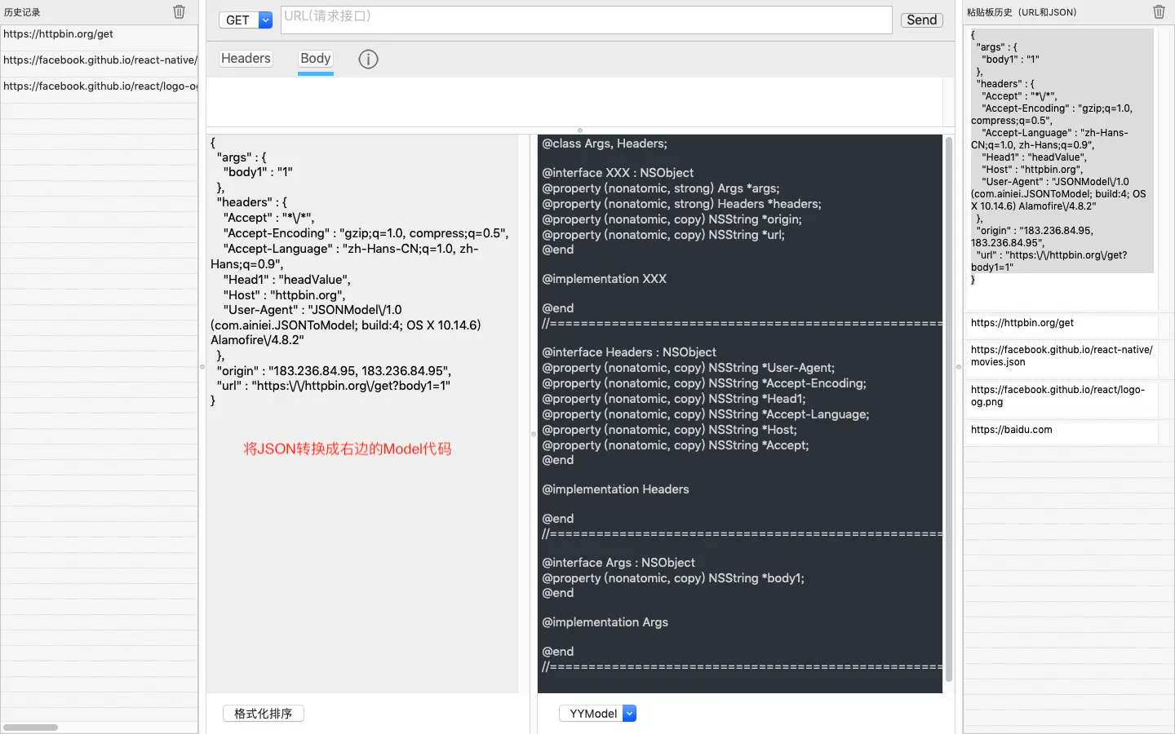Click the generated model code vertical scrollbar
Image resolution: width=1175 pixels, height=734 pixels.
pyautogui.click(x=948, y=409)
